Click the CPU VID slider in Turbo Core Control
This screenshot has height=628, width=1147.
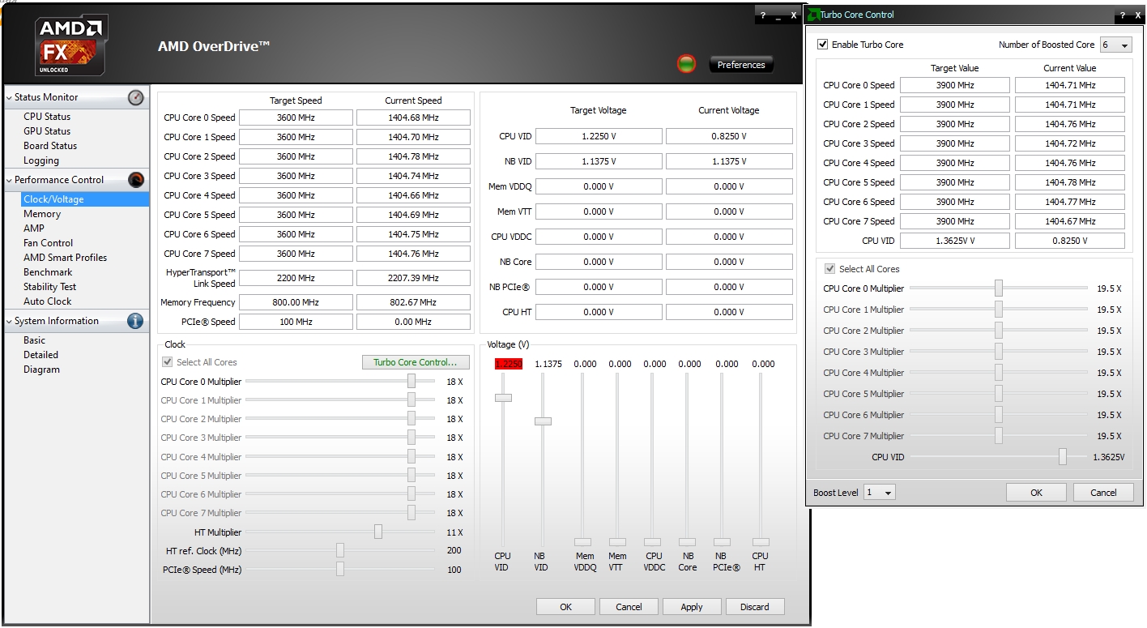1063,457
